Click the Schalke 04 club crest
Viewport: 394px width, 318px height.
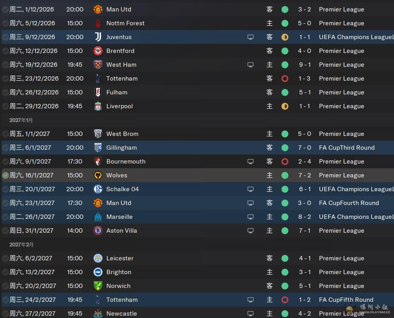(x=98, y=189)
